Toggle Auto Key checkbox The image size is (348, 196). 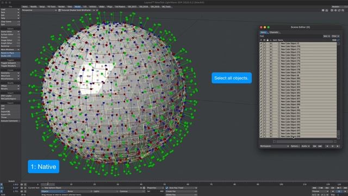point(167,188)
